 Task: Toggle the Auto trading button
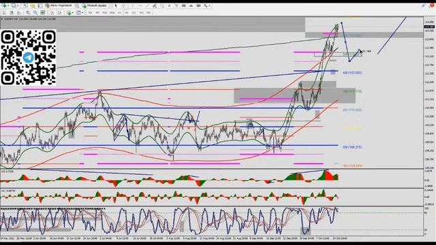(x=59, y=5)
